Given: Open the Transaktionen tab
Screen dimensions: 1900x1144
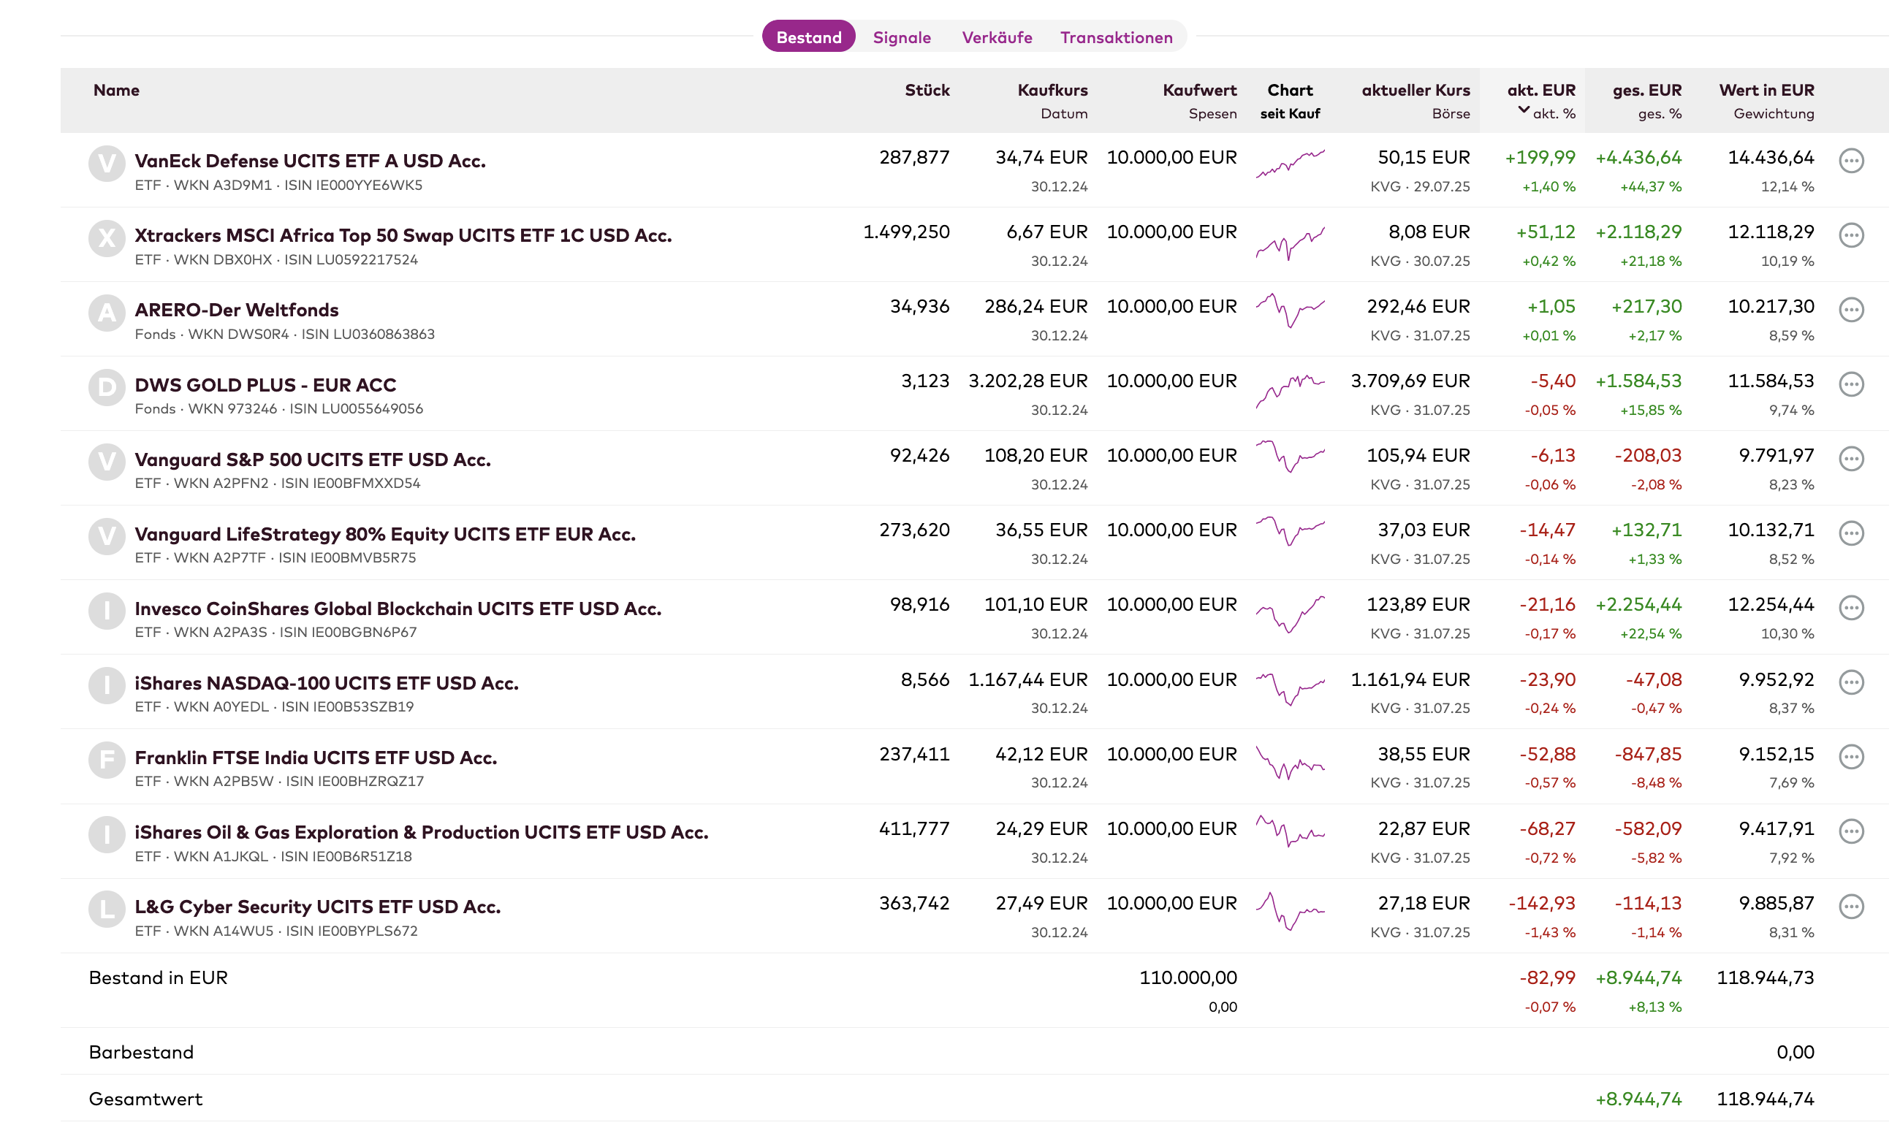Looking at the screenshot, I should pos(1116,37).
